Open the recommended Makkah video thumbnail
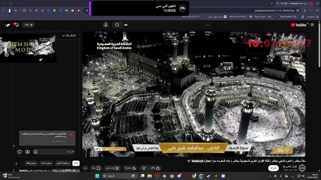The width and height of the screenshot is (321, 180). pyautogui.click(x=65, y=171)
